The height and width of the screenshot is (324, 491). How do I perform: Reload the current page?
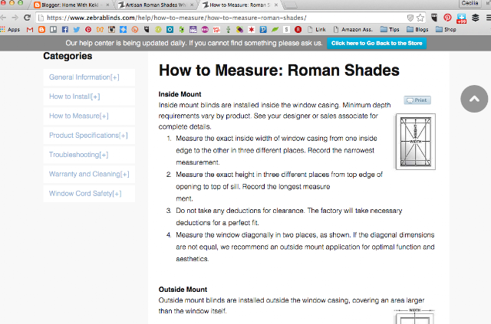(28, 18)
